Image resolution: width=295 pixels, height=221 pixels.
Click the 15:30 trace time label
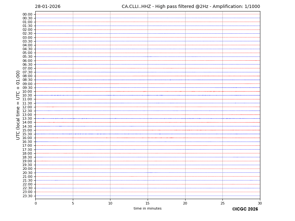point(27,134)
